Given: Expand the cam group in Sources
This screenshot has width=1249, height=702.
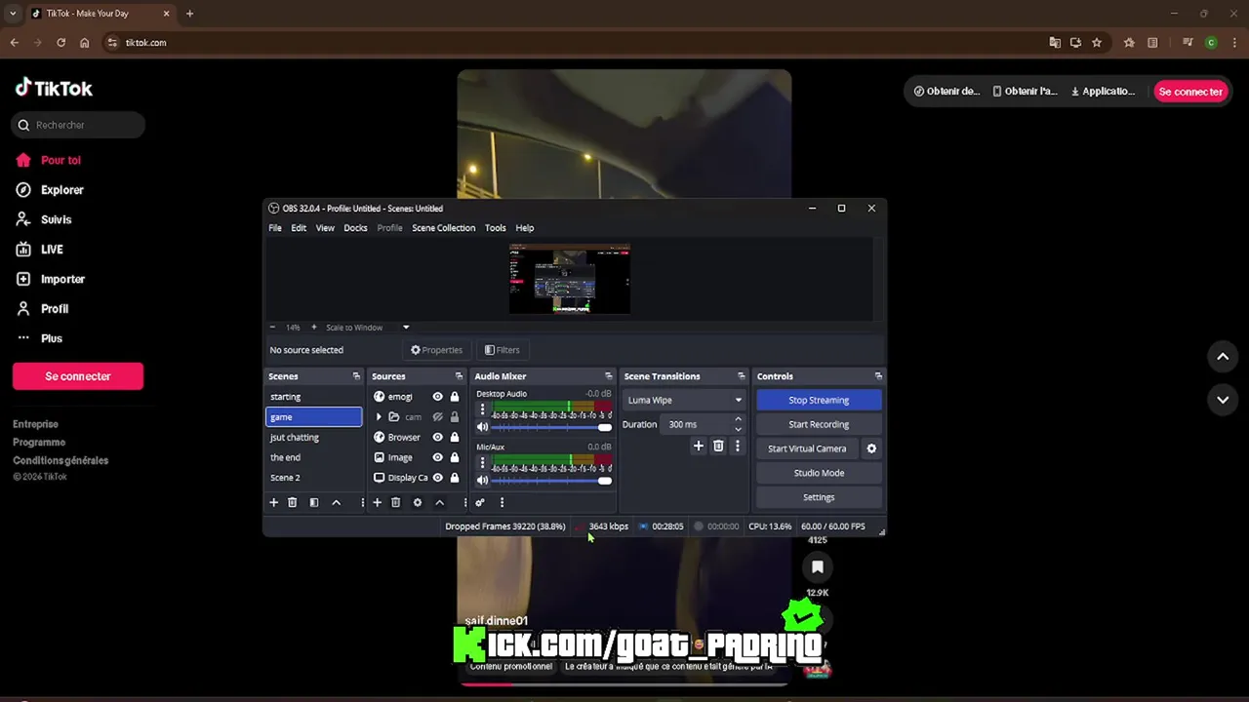Looking at the screenshot, I should (379, 417).
